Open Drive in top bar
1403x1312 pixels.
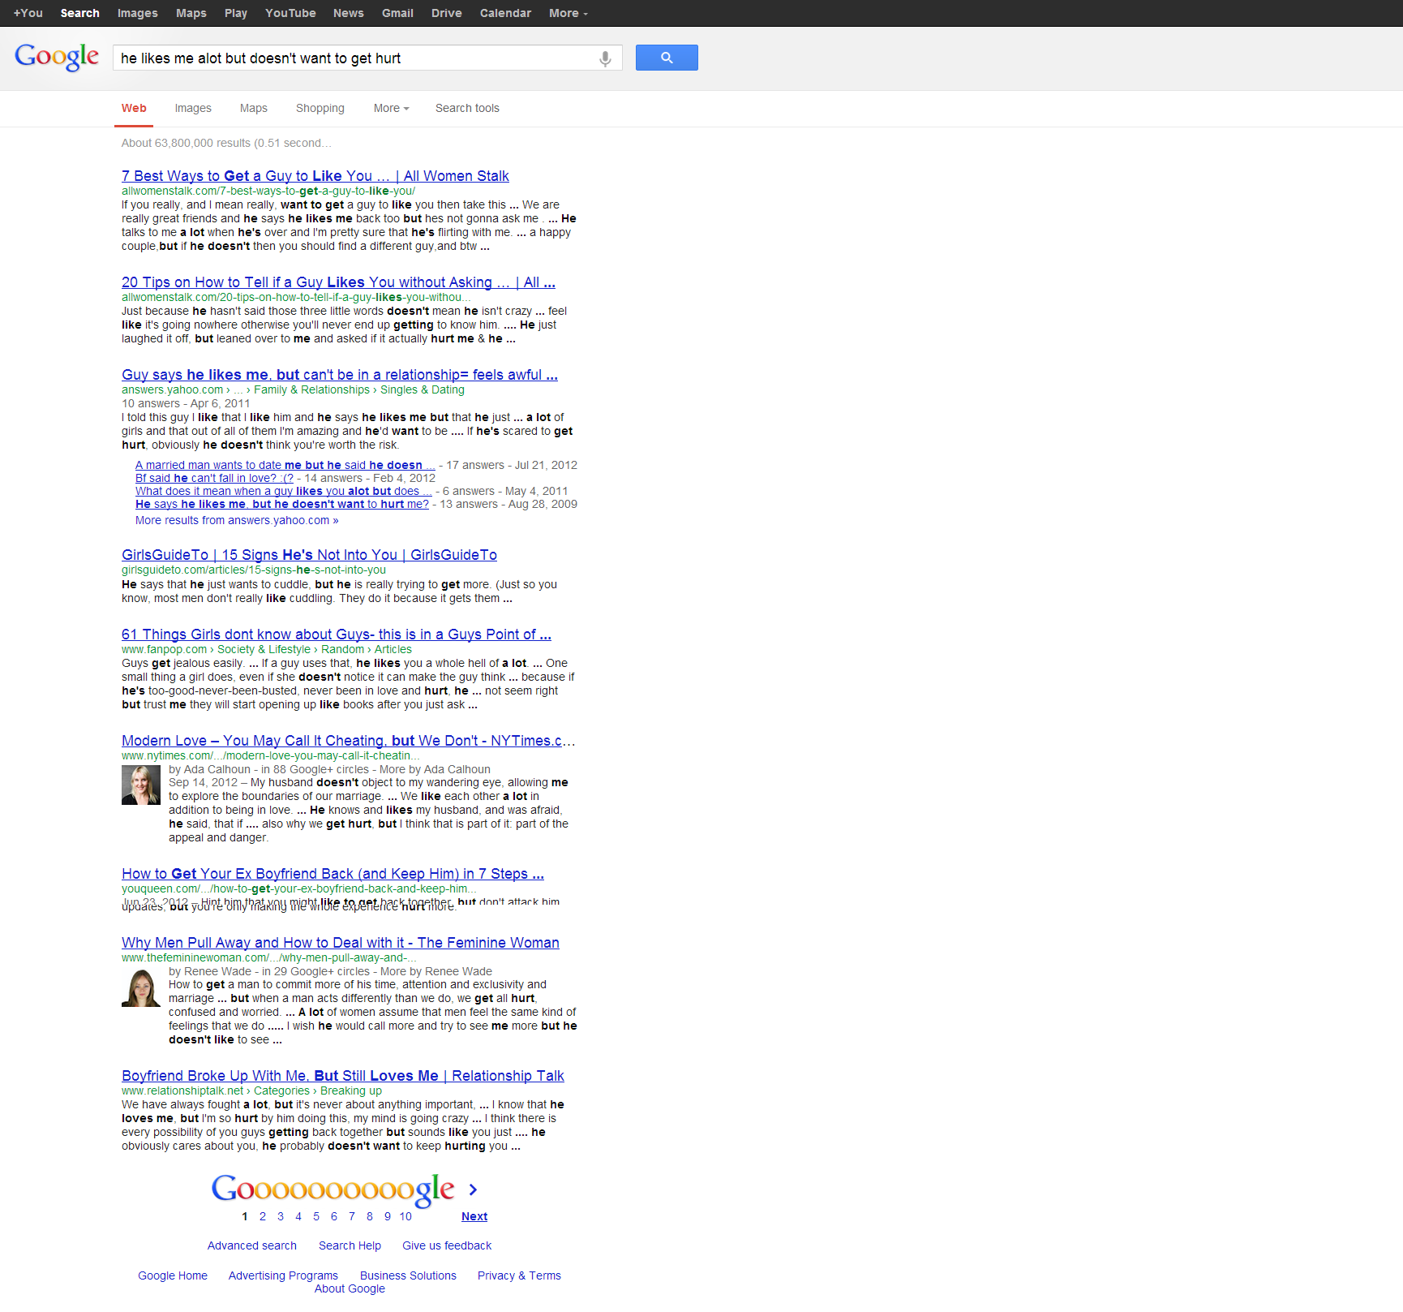click(x=447, y=13)
